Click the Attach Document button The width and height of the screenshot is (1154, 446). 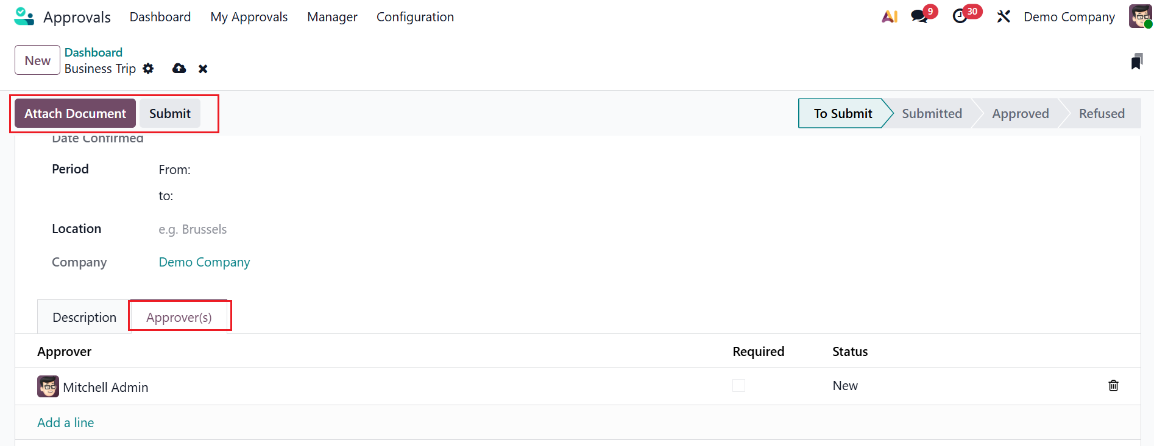[x=75, y=114]
